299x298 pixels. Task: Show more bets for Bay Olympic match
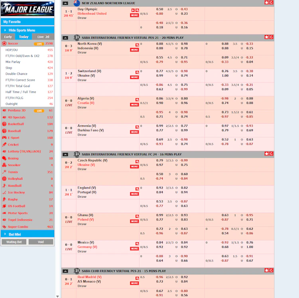[134, 15]
